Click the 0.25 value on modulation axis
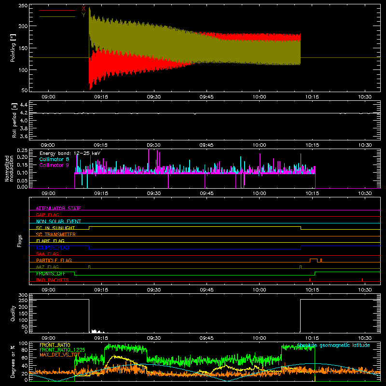The image size is (386, 386). point(22,151)
